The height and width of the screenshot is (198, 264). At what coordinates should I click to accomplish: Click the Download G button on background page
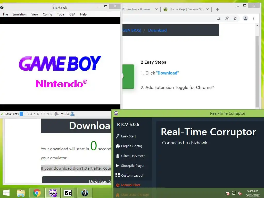coord(77,180)
